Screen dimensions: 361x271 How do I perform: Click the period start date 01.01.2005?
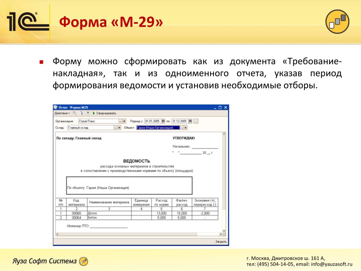click(153, 121)
